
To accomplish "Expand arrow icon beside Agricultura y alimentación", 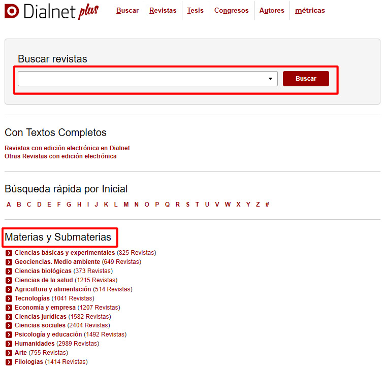I will [9, 289].
